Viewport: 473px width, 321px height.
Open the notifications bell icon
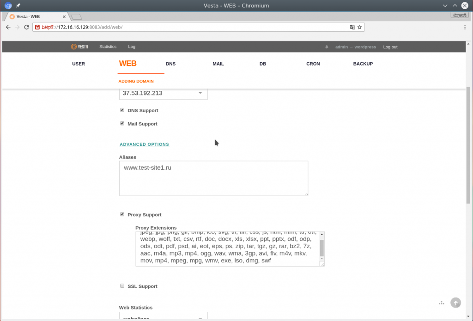(x=327, y=47)
